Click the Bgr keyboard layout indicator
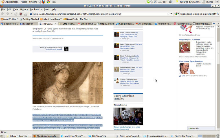Screen dimensions: 220x138 [x=164, y=2]
